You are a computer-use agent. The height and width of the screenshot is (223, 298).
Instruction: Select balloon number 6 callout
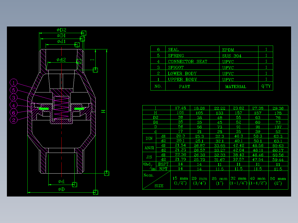tap(14, 113)
